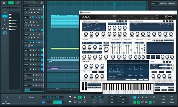This screenshot has height=107, width=178.
Task: Start playback with the green play button
Action: (x=80, y=97)
